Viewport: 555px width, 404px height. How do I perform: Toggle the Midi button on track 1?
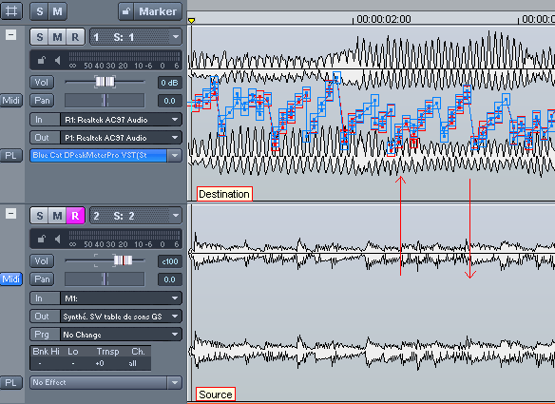coord(11,100)
